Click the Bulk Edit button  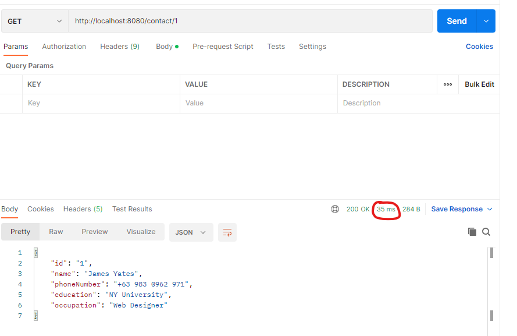pyautogui.click(x=479, y=84)
